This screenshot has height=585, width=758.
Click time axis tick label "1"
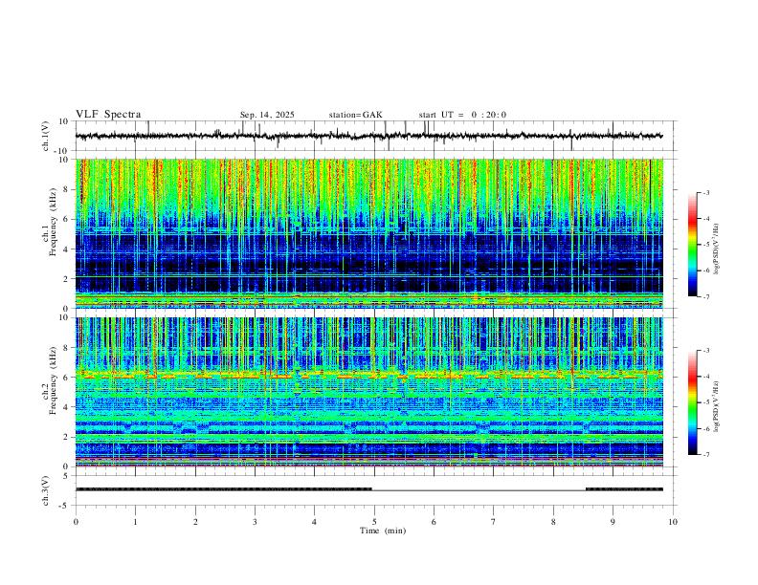[135, 522]
